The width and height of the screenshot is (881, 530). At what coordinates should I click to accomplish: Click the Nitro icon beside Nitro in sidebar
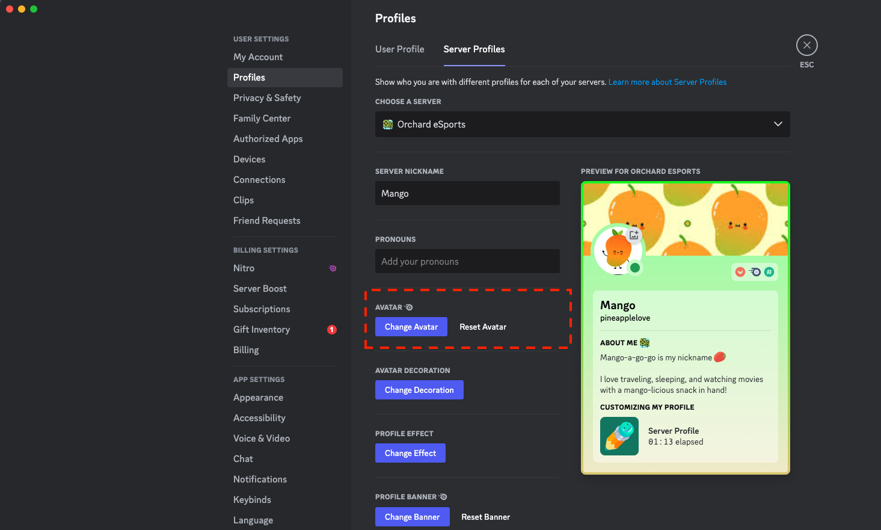pyautogui.click(x=333, y=268)
